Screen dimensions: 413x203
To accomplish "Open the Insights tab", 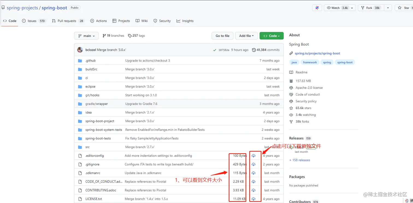I will point(185,21).
